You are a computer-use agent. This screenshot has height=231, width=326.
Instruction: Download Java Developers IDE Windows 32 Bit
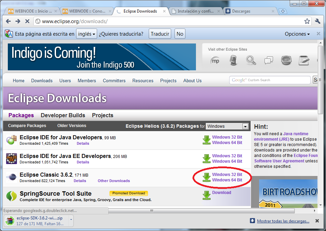[227, 137]
